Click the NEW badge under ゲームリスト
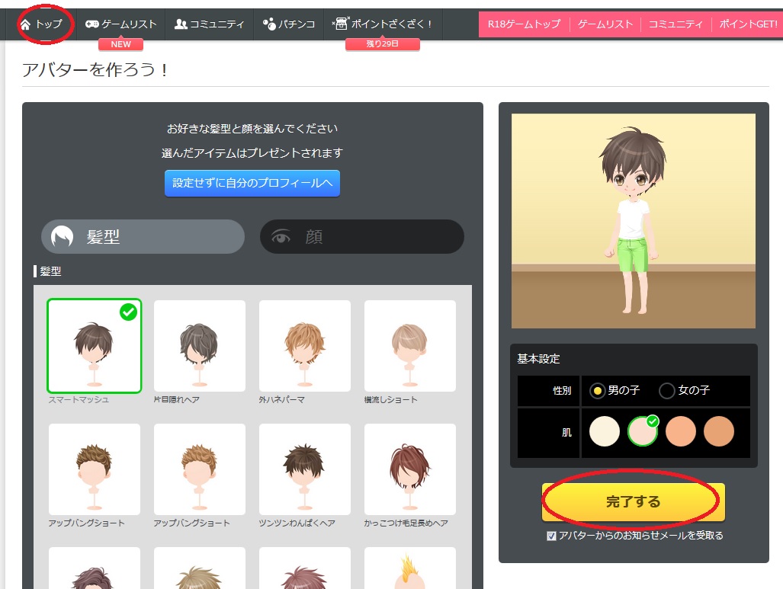Viewport: 783px width, 589px height. click(121, 44)
